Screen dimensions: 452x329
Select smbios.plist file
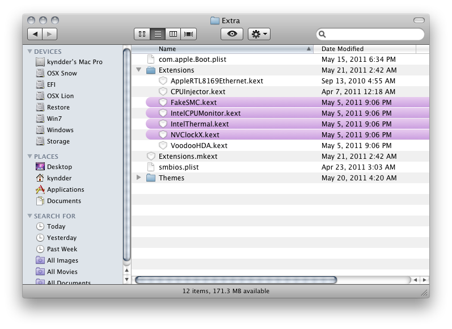(x=179, y=167)
